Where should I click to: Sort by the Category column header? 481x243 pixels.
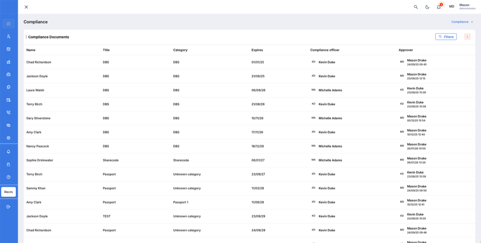(x=180, y=50)
